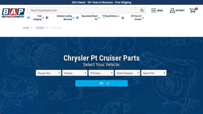Click the fast shipping clock icon
The height and width of the screenshot is (114, 203).
(29, 18)
